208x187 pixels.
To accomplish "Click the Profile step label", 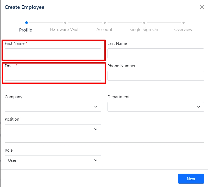I will (26, 30).
